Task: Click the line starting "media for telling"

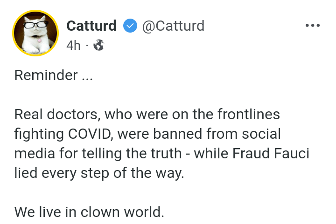Action: 161,154
